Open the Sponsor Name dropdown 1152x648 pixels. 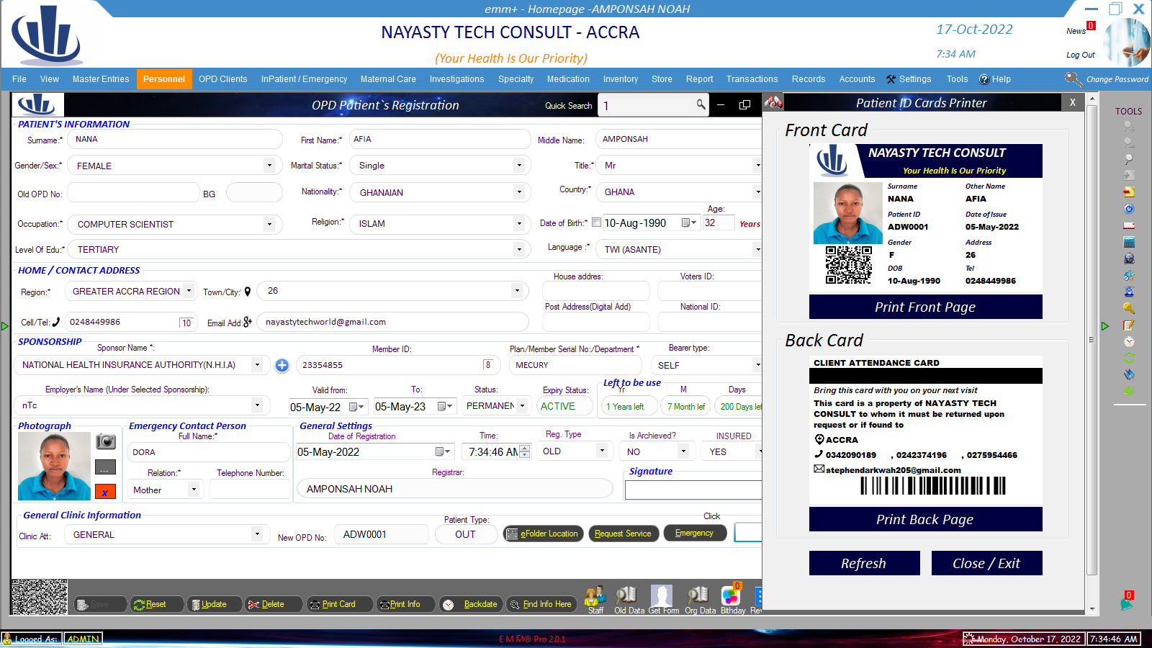tap(256, 365)
